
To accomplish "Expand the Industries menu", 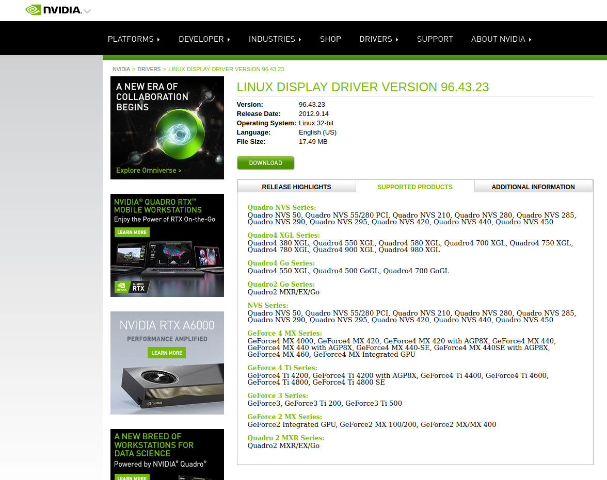I will tap(275, 39).
